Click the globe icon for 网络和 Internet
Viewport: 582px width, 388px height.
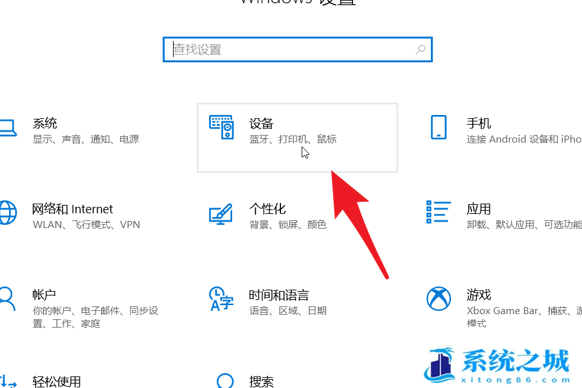point(6,213)
